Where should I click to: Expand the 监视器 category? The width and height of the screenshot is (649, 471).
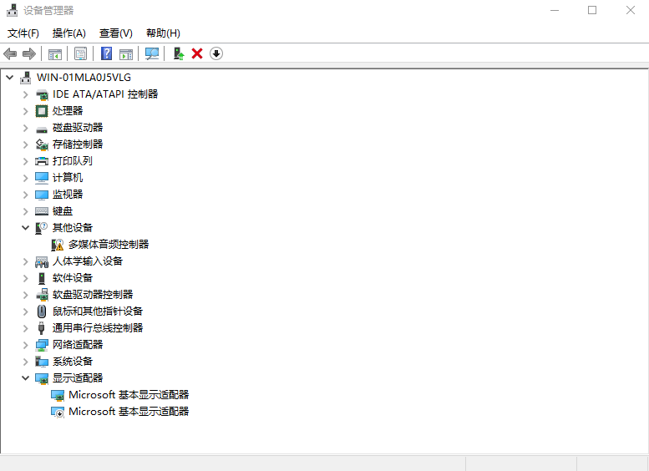pyautogui.click(x=26, y=195)
